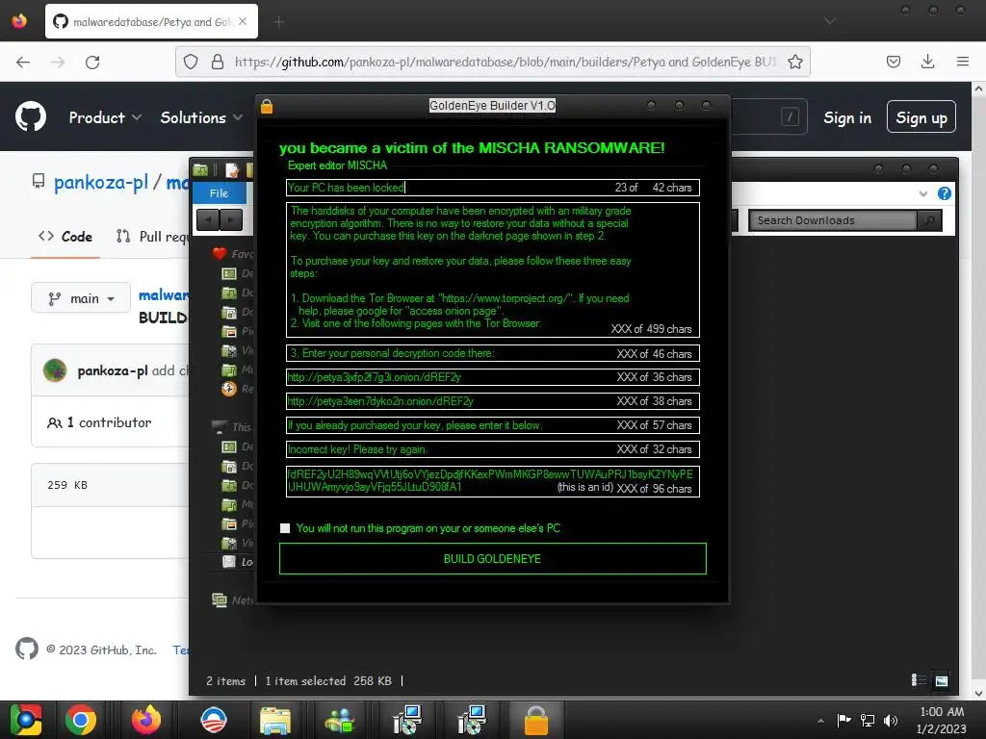Click the petya3sen7dyko2n.onion URL field
The height and width of the screenshot is (739, 986).
click(492, 401)
